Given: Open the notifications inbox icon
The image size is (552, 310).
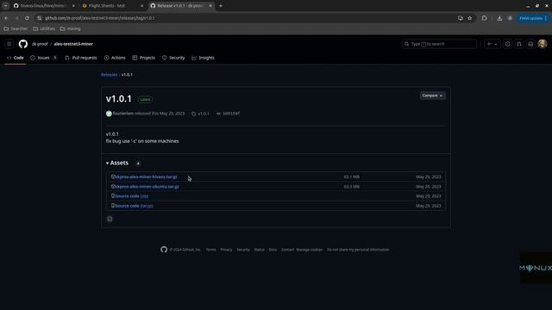Looking at the screenshot, I should pyautogui.click(x=530, y=44).
